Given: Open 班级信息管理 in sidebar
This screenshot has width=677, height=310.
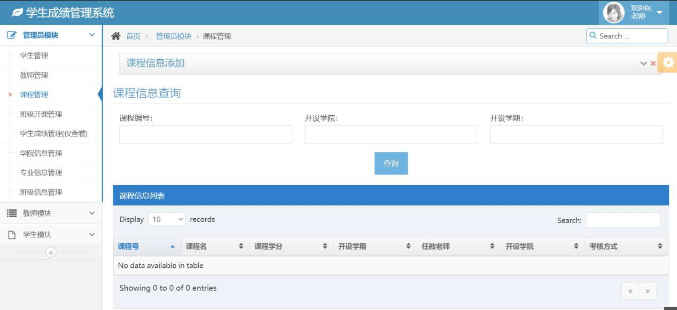Looking at the screenshot, I should pos(41,192).
